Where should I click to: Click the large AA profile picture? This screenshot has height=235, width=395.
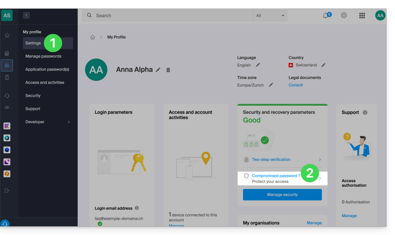tap(96, 70)
